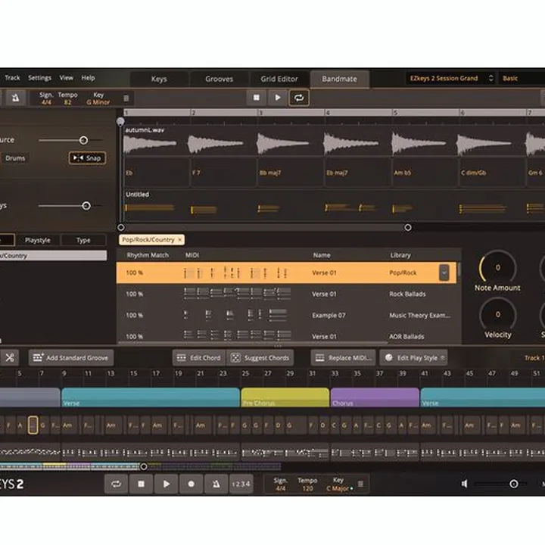The width and height of the screenshot is (545, 545).
Task: Select the first teal Verse song part
Action: pos(151,397)
